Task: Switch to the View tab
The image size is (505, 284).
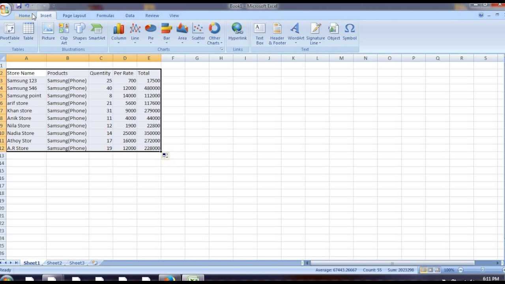Action: pos(174,15)
